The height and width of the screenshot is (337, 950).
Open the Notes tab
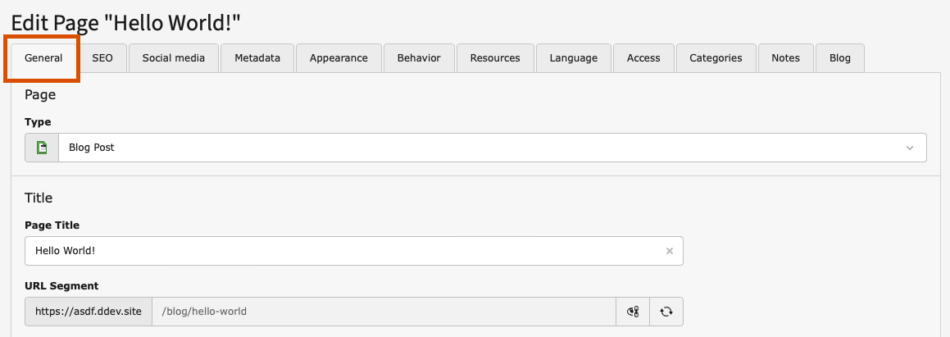(x=786, y=58)
